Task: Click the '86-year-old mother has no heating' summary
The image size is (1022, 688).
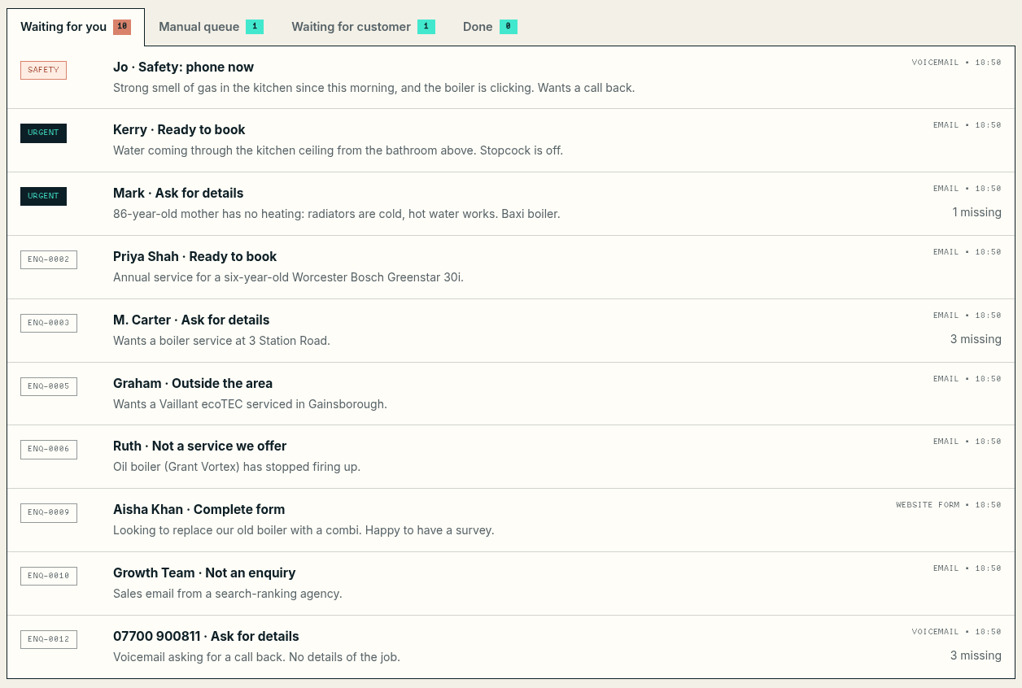Action: tap(337, 214)
